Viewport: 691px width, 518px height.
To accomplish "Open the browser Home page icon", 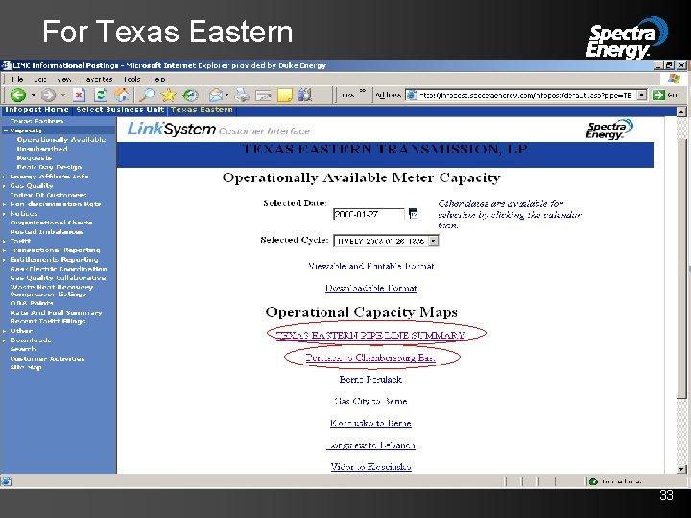I will 122,95.
